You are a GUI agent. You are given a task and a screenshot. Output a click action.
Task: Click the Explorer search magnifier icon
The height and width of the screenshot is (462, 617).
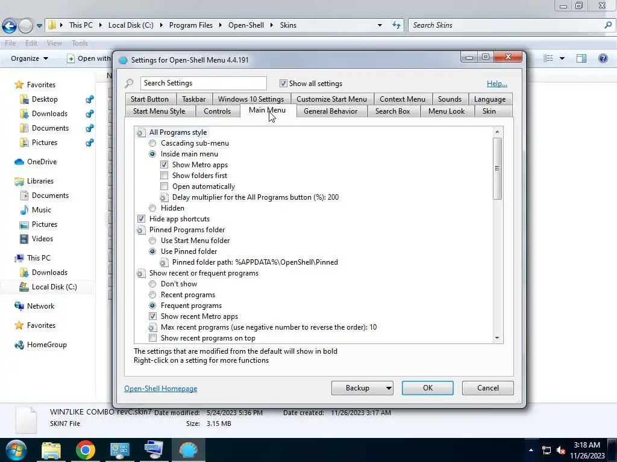tap(608, 25)
